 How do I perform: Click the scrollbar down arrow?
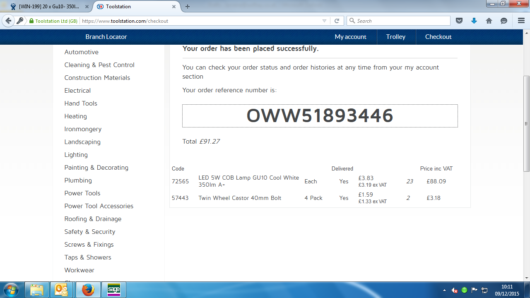click(x=526, y=278)
